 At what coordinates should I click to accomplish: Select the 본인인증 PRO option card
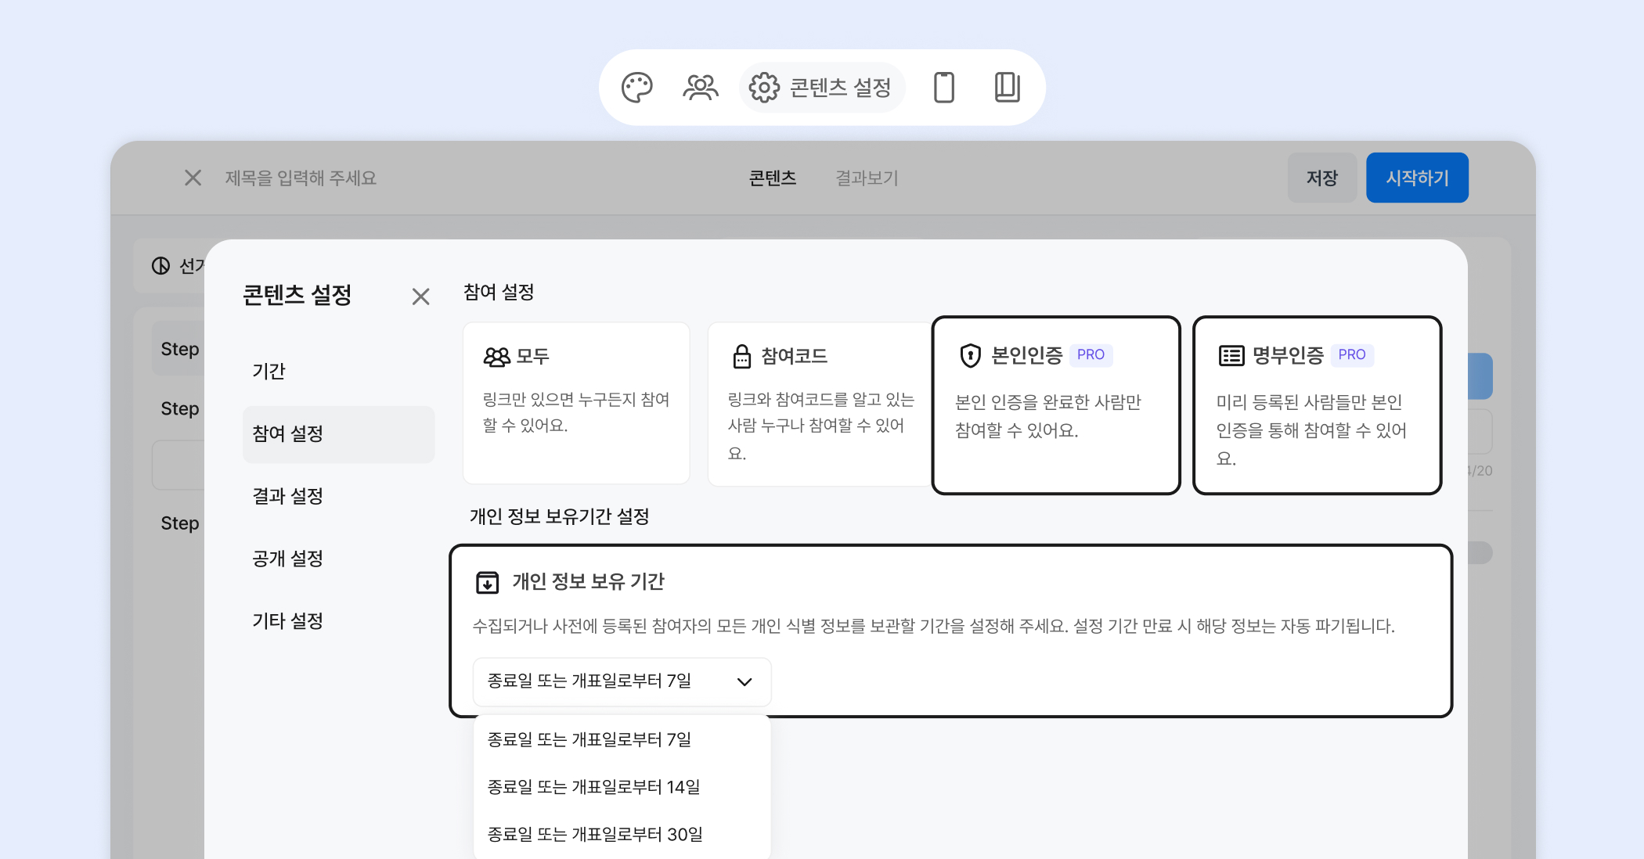[x=1055, y=405]
